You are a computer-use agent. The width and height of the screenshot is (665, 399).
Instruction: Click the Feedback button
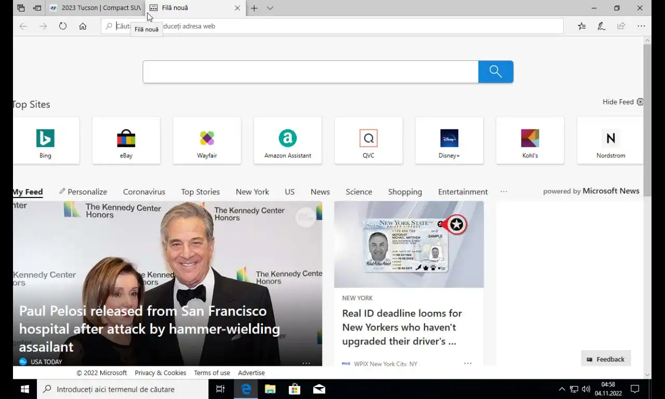pyautogui.click(x=606, y=359)
